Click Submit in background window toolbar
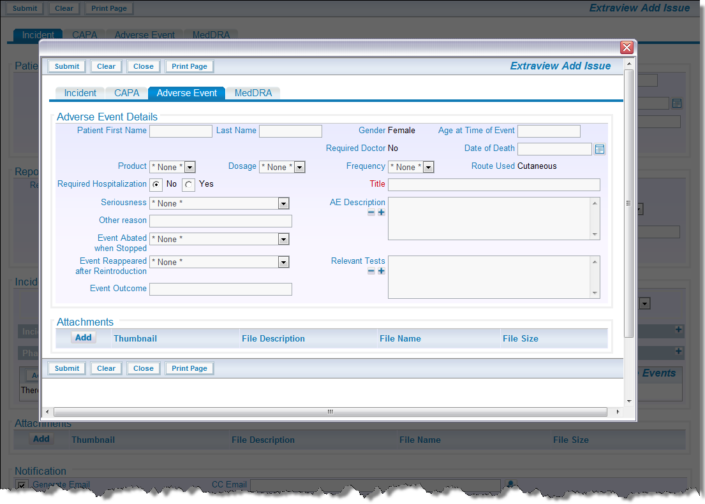Image resolution: width=705 pixels, height=504 pixels. pyautogui.click(x=25, y=8)
